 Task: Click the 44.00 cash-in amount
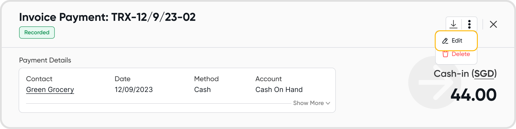473,95
